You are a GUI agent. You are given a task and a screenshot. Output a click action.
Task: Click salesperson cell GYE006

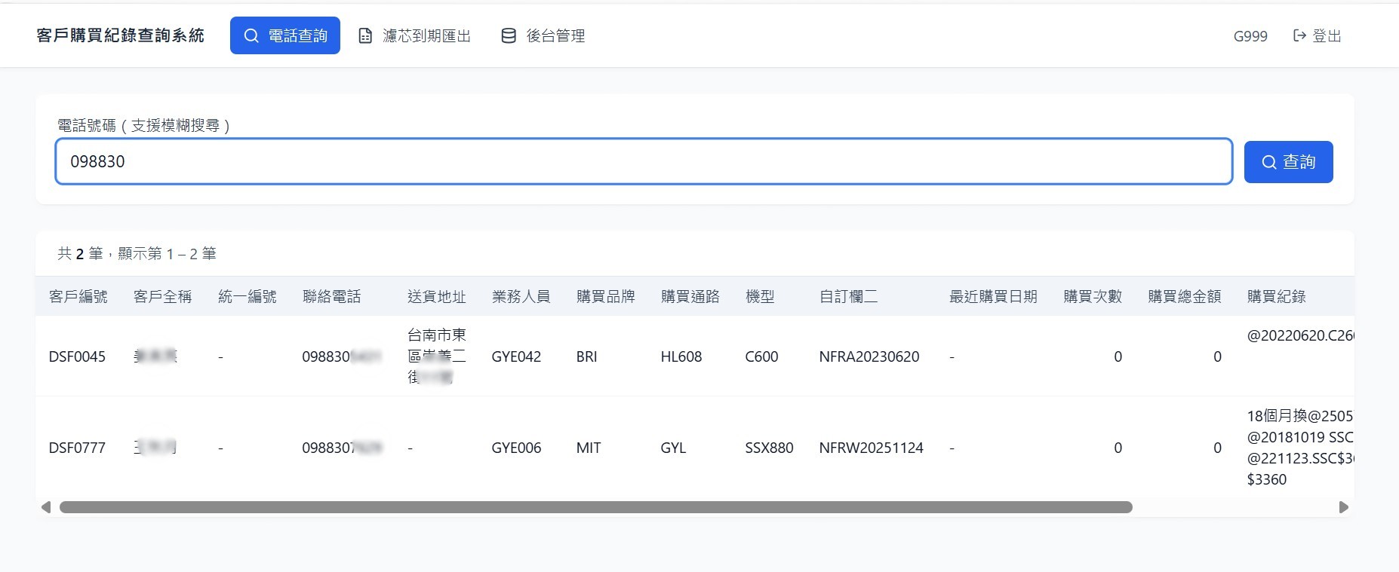coord(516,448)
